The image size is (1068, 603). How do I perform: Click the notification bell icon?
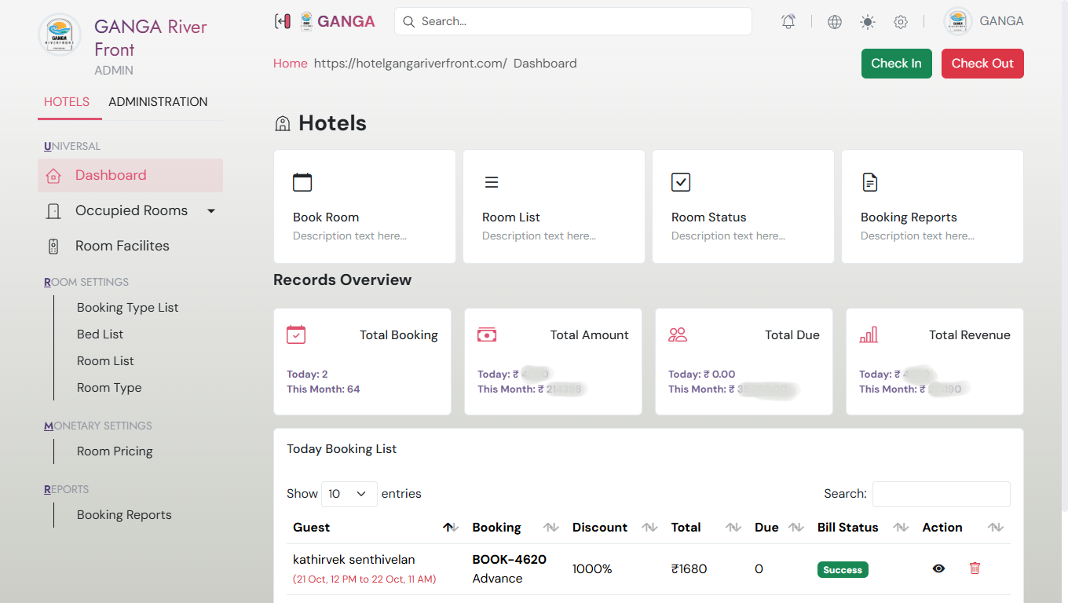click(x=788, y=21)
